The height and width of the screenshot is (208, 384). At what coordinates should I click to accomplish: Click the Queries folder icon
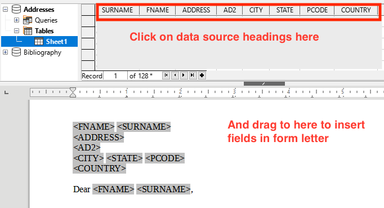coord(28,20)
